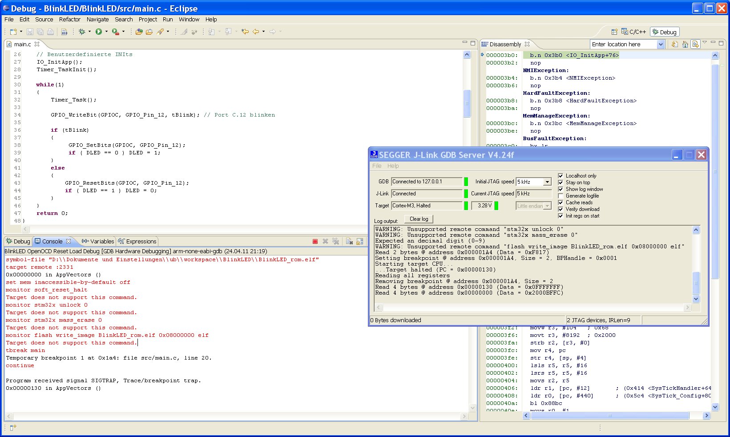This screenshot has width=730, height=437.
Task: Click the GDB Connected to 127.0.0.1 field
Action: [x=427, y=182]
